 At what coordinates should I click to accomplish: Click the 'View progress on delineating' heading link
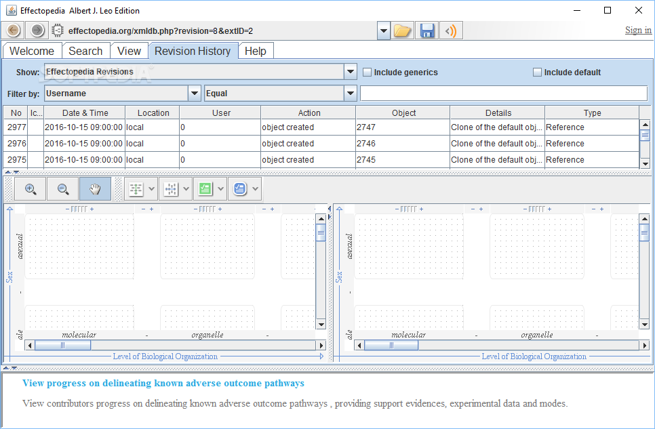click(x=163, y=383)
